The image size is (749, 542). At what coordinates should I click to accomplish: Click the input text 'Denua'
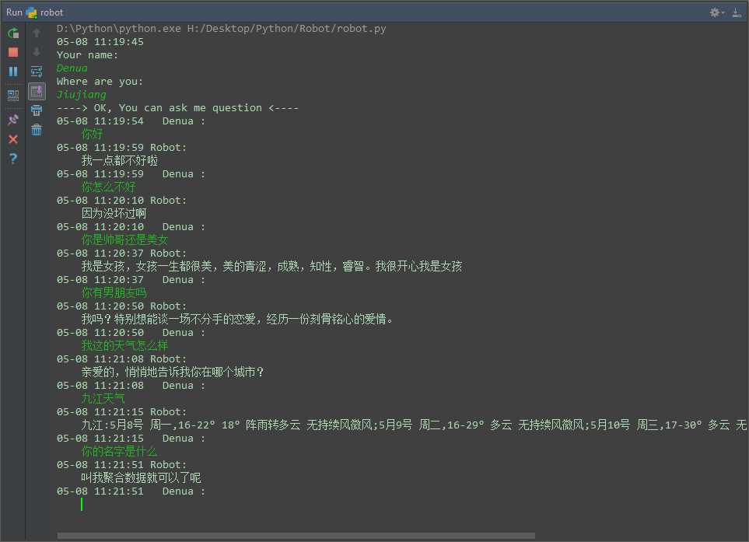[72, 68]
